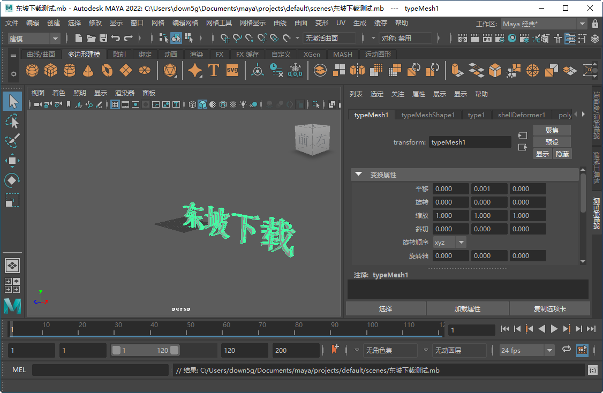Switch to the 雕刻 shelf tab
The width and height of the screenshot is (603, 393).
click(118, 54)
